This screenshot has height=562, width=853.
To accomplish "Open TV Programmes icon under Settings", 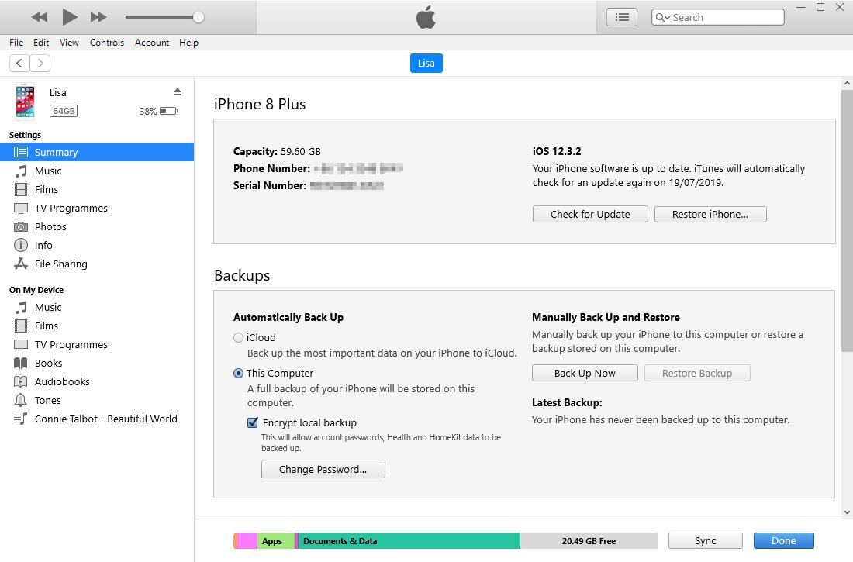I will (x=21, y=209).
